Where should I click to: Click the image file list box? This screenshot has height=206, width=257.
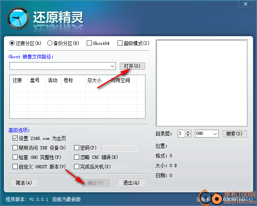201,83
